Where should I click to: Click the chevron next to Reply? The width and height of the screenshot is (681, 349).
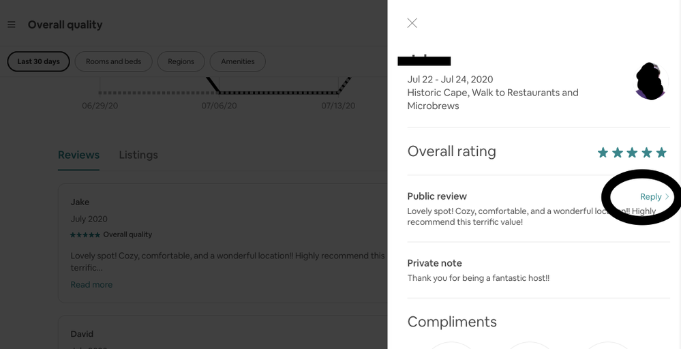[x=667, y=197]
